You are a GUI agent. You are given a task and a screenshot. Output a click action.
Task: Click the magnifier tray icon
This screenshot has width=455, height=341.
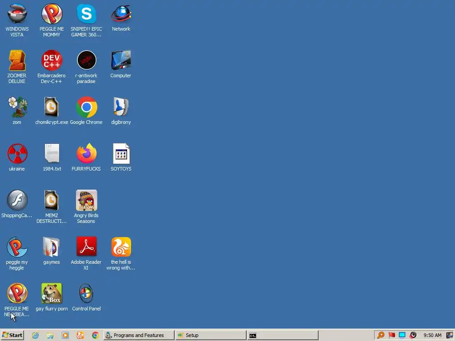point(381,335)
